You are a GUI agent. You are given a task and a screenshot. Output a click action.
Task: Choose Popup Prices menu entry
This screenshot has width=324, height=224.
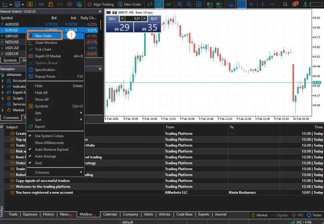point(45,77)
